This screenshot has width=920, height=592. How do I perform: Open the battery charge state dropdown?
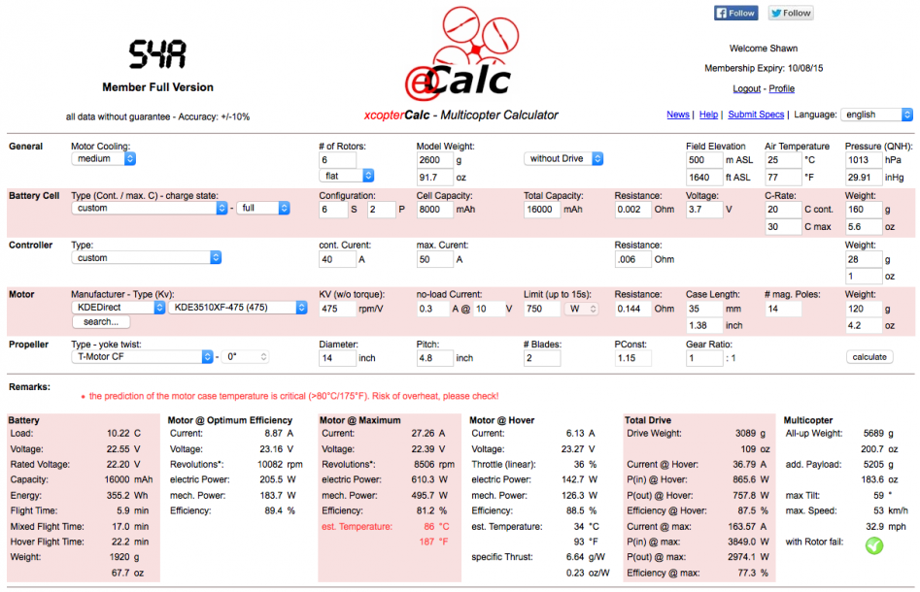(263, 208)
